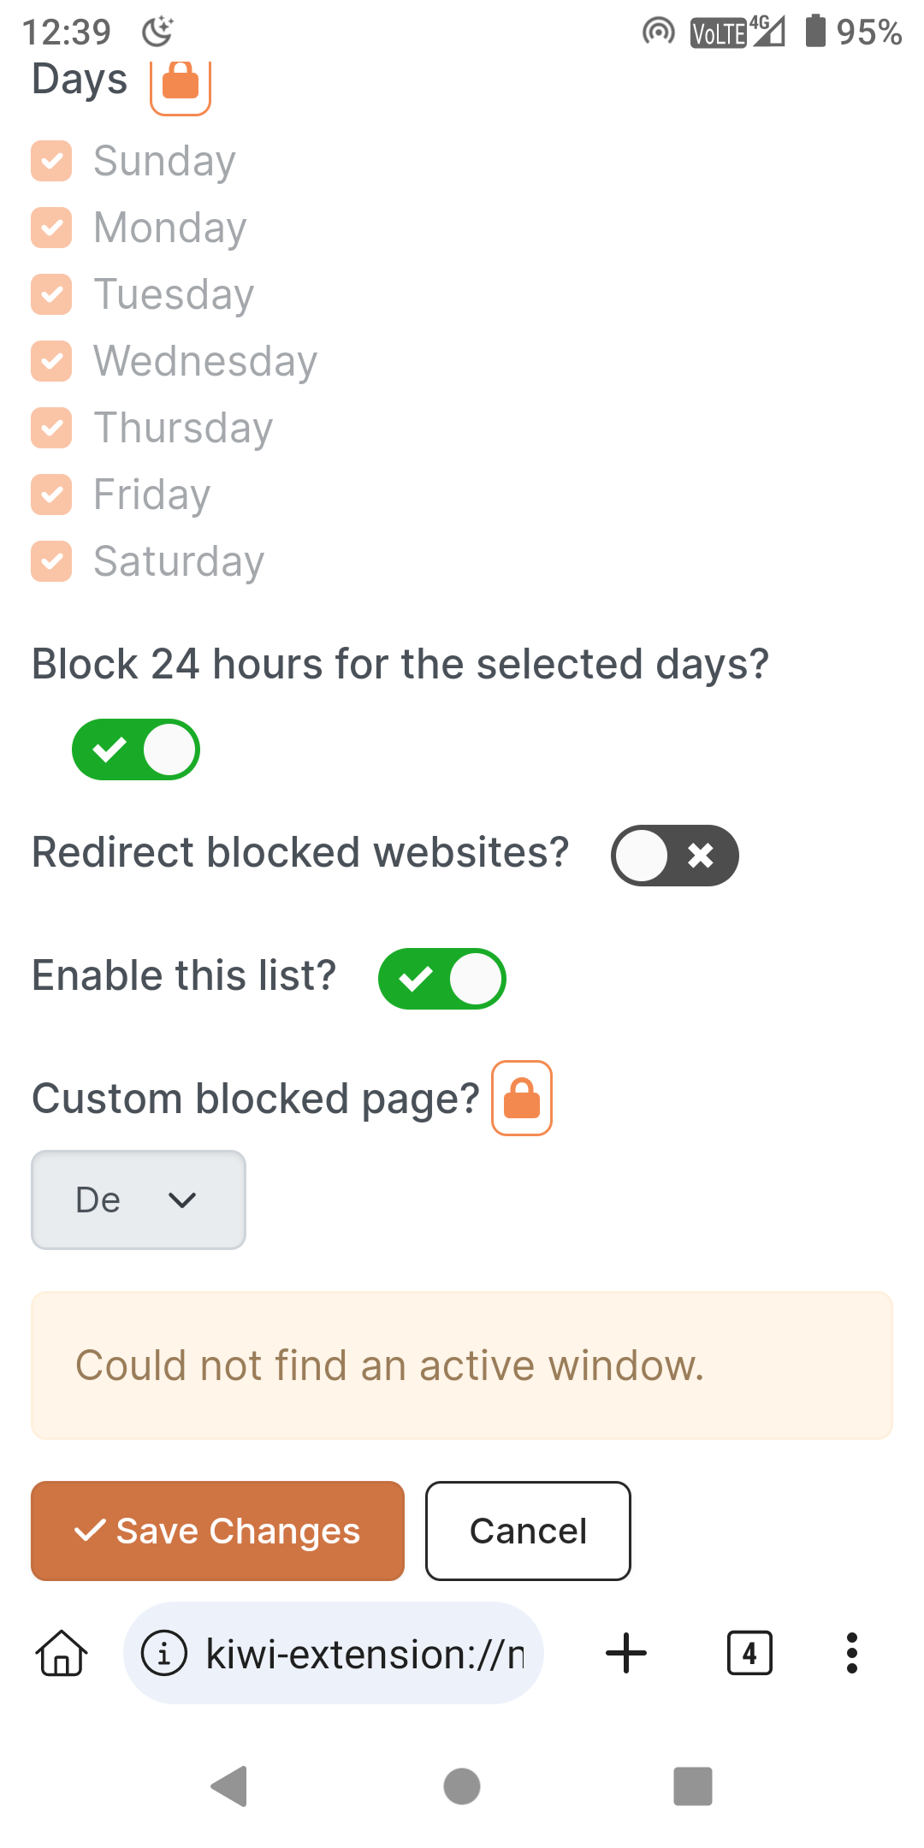924x1848 pixels.
Task: Uncheck the Sunday checkbox
Action: click(x=51, y=160)
